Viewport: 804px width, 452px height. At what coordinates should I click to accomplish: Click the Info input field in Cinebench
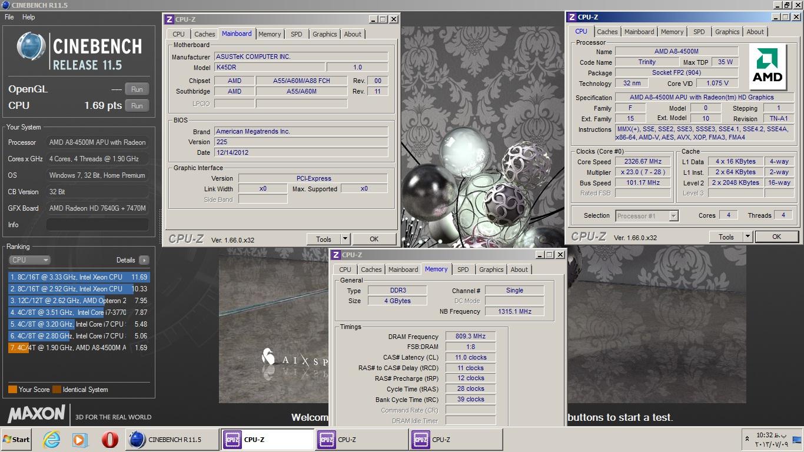tap(97, 225)
